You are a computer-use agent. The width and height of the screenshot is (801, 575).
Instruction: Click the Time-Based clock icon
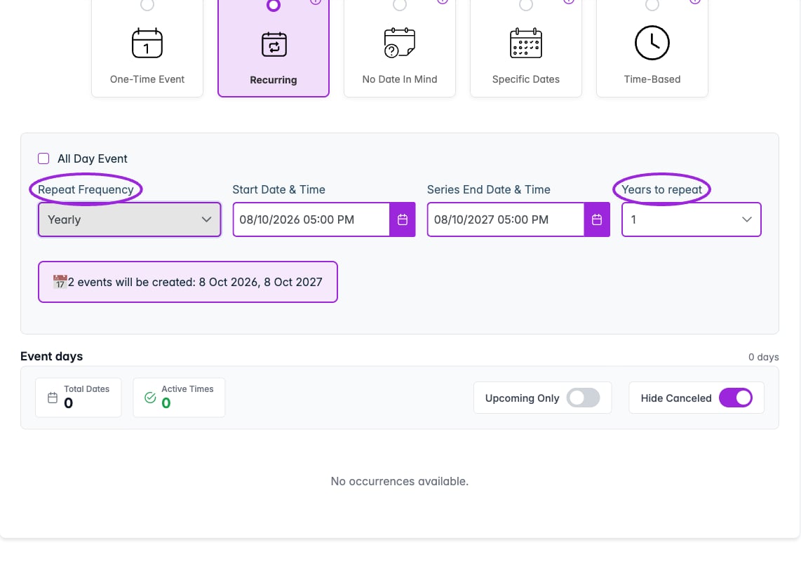click(x=652, y=43)
